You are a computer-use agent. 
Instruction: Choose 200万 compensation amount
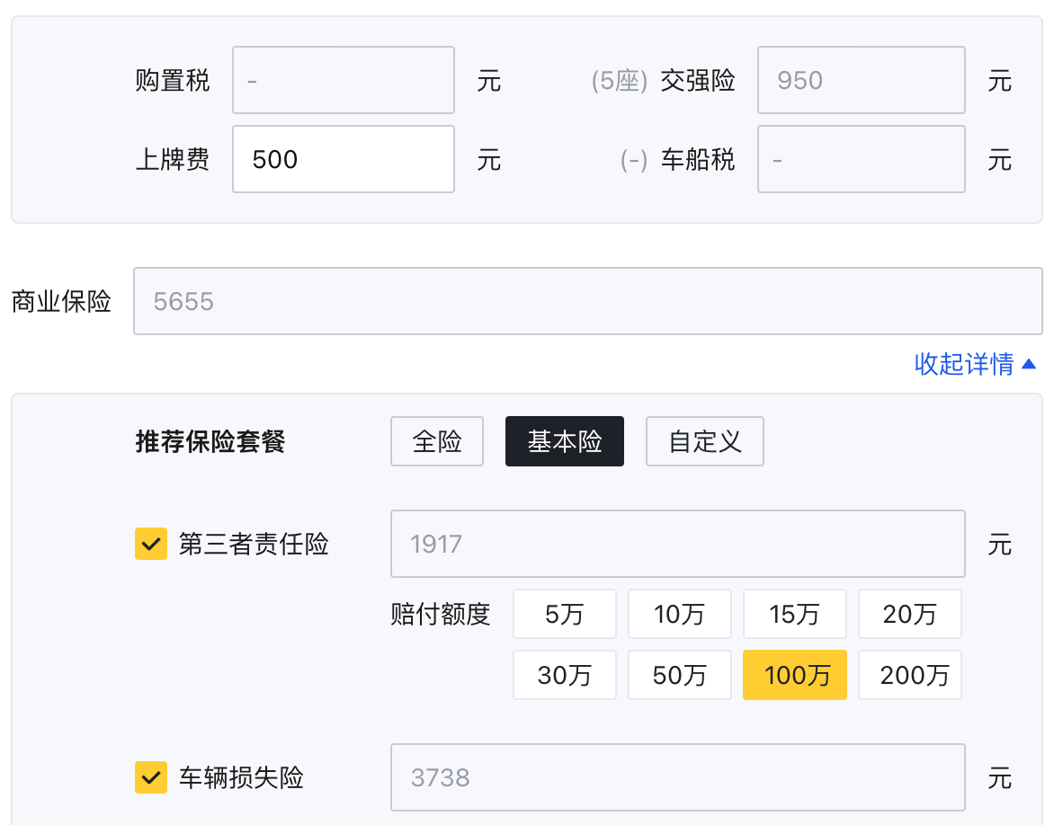910,675
